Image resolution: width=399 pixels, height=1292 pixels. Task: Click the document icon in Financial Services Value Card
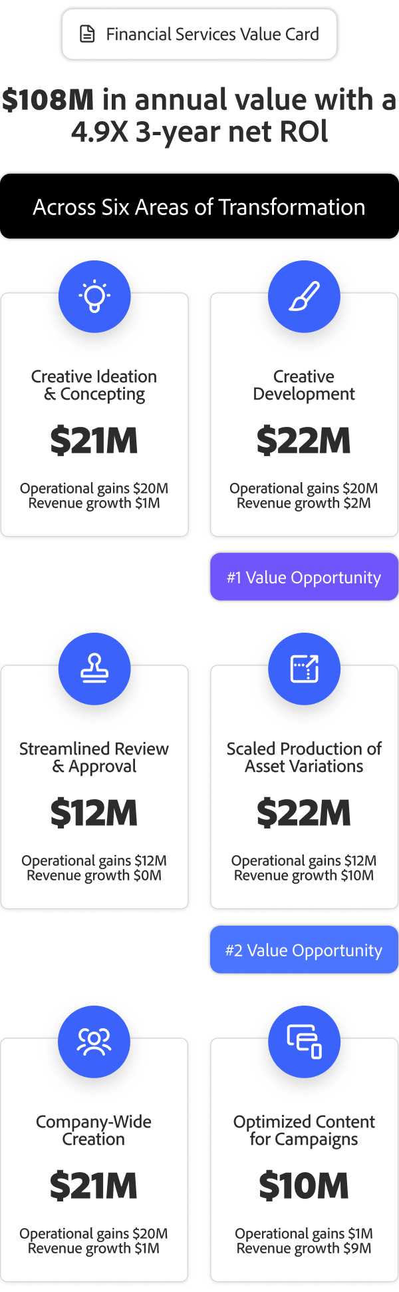tap(87, 34)
